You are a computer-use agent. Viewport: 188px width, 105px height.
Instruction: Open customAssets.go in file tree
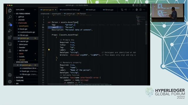pyautogui.click(x=27, y=32)
